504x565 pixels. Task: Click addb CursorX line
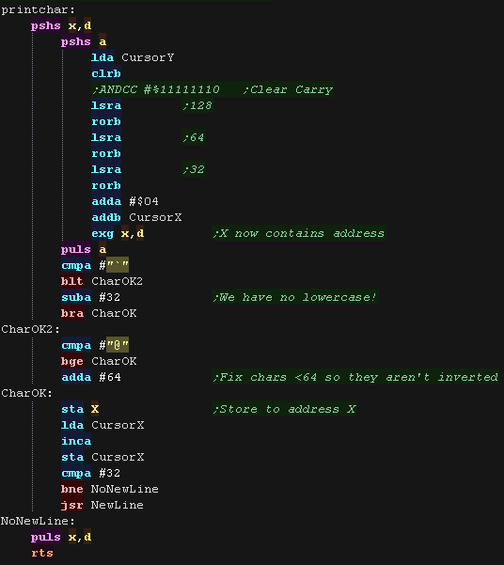(x=136, y=217)
